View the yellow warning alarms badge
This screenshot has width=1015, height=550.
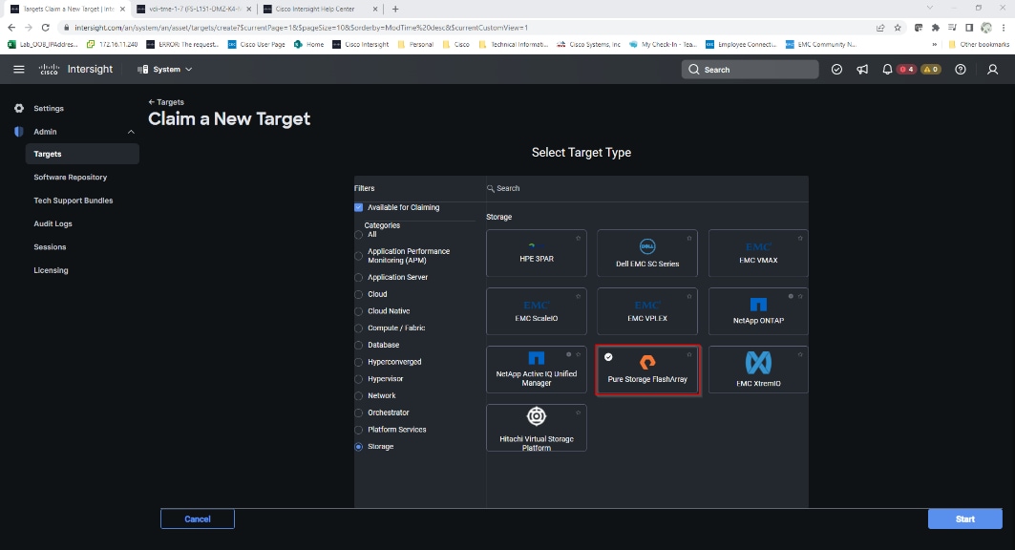tap(931, 70)
